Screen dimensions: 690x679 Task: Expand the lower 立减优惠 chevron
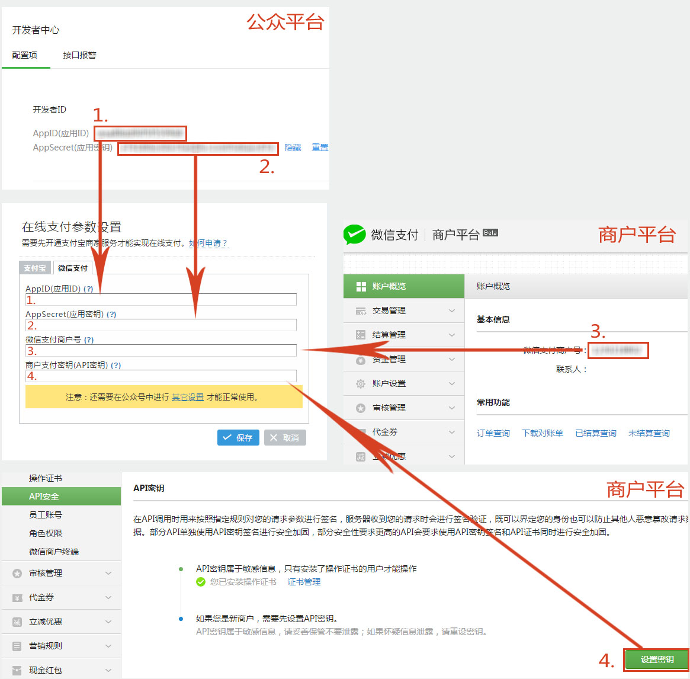coord(108,622)
